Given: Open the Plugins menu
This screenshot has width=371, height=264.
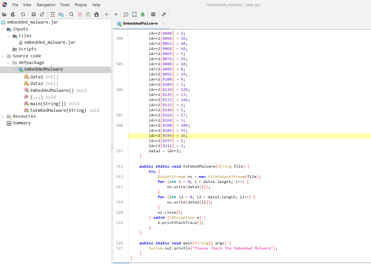Looking at the screenshot, I should click(x=81, y=5).
